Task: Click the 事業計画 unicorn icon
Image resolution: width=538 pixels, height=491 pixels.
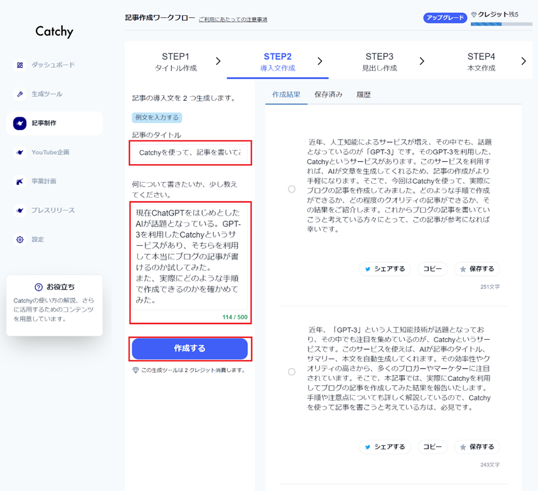Action: tap(20, 181)
